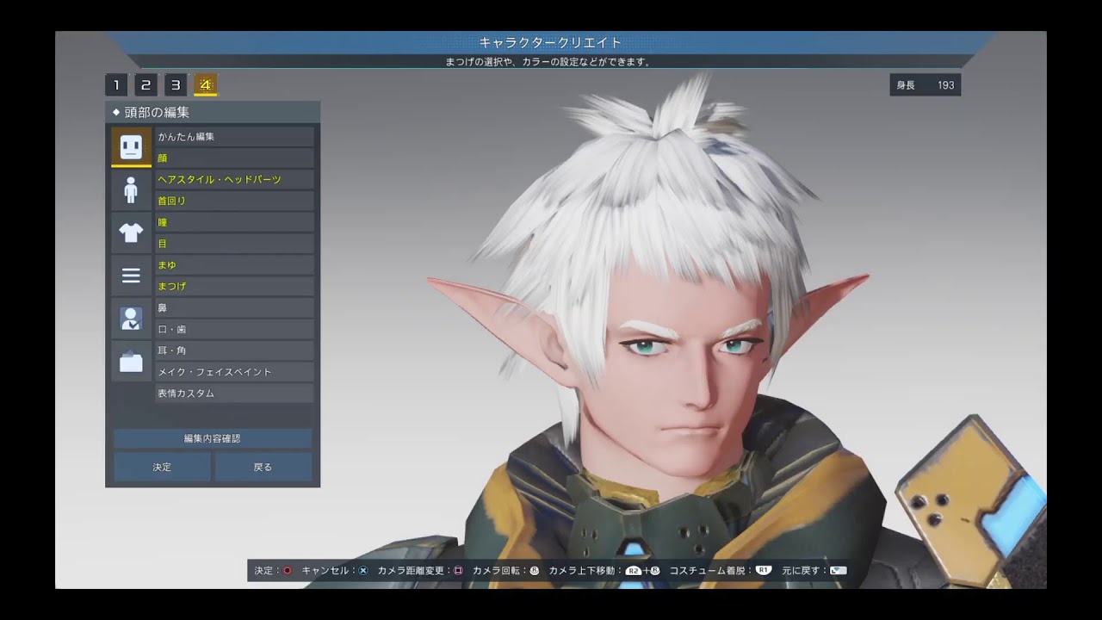Image resolution: width=1102 pixels, height=620 pixels.
Task: Switch to preset tab 1
Action: [x=116, y=84]
